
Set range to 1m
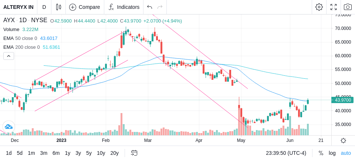click(31, 153)
